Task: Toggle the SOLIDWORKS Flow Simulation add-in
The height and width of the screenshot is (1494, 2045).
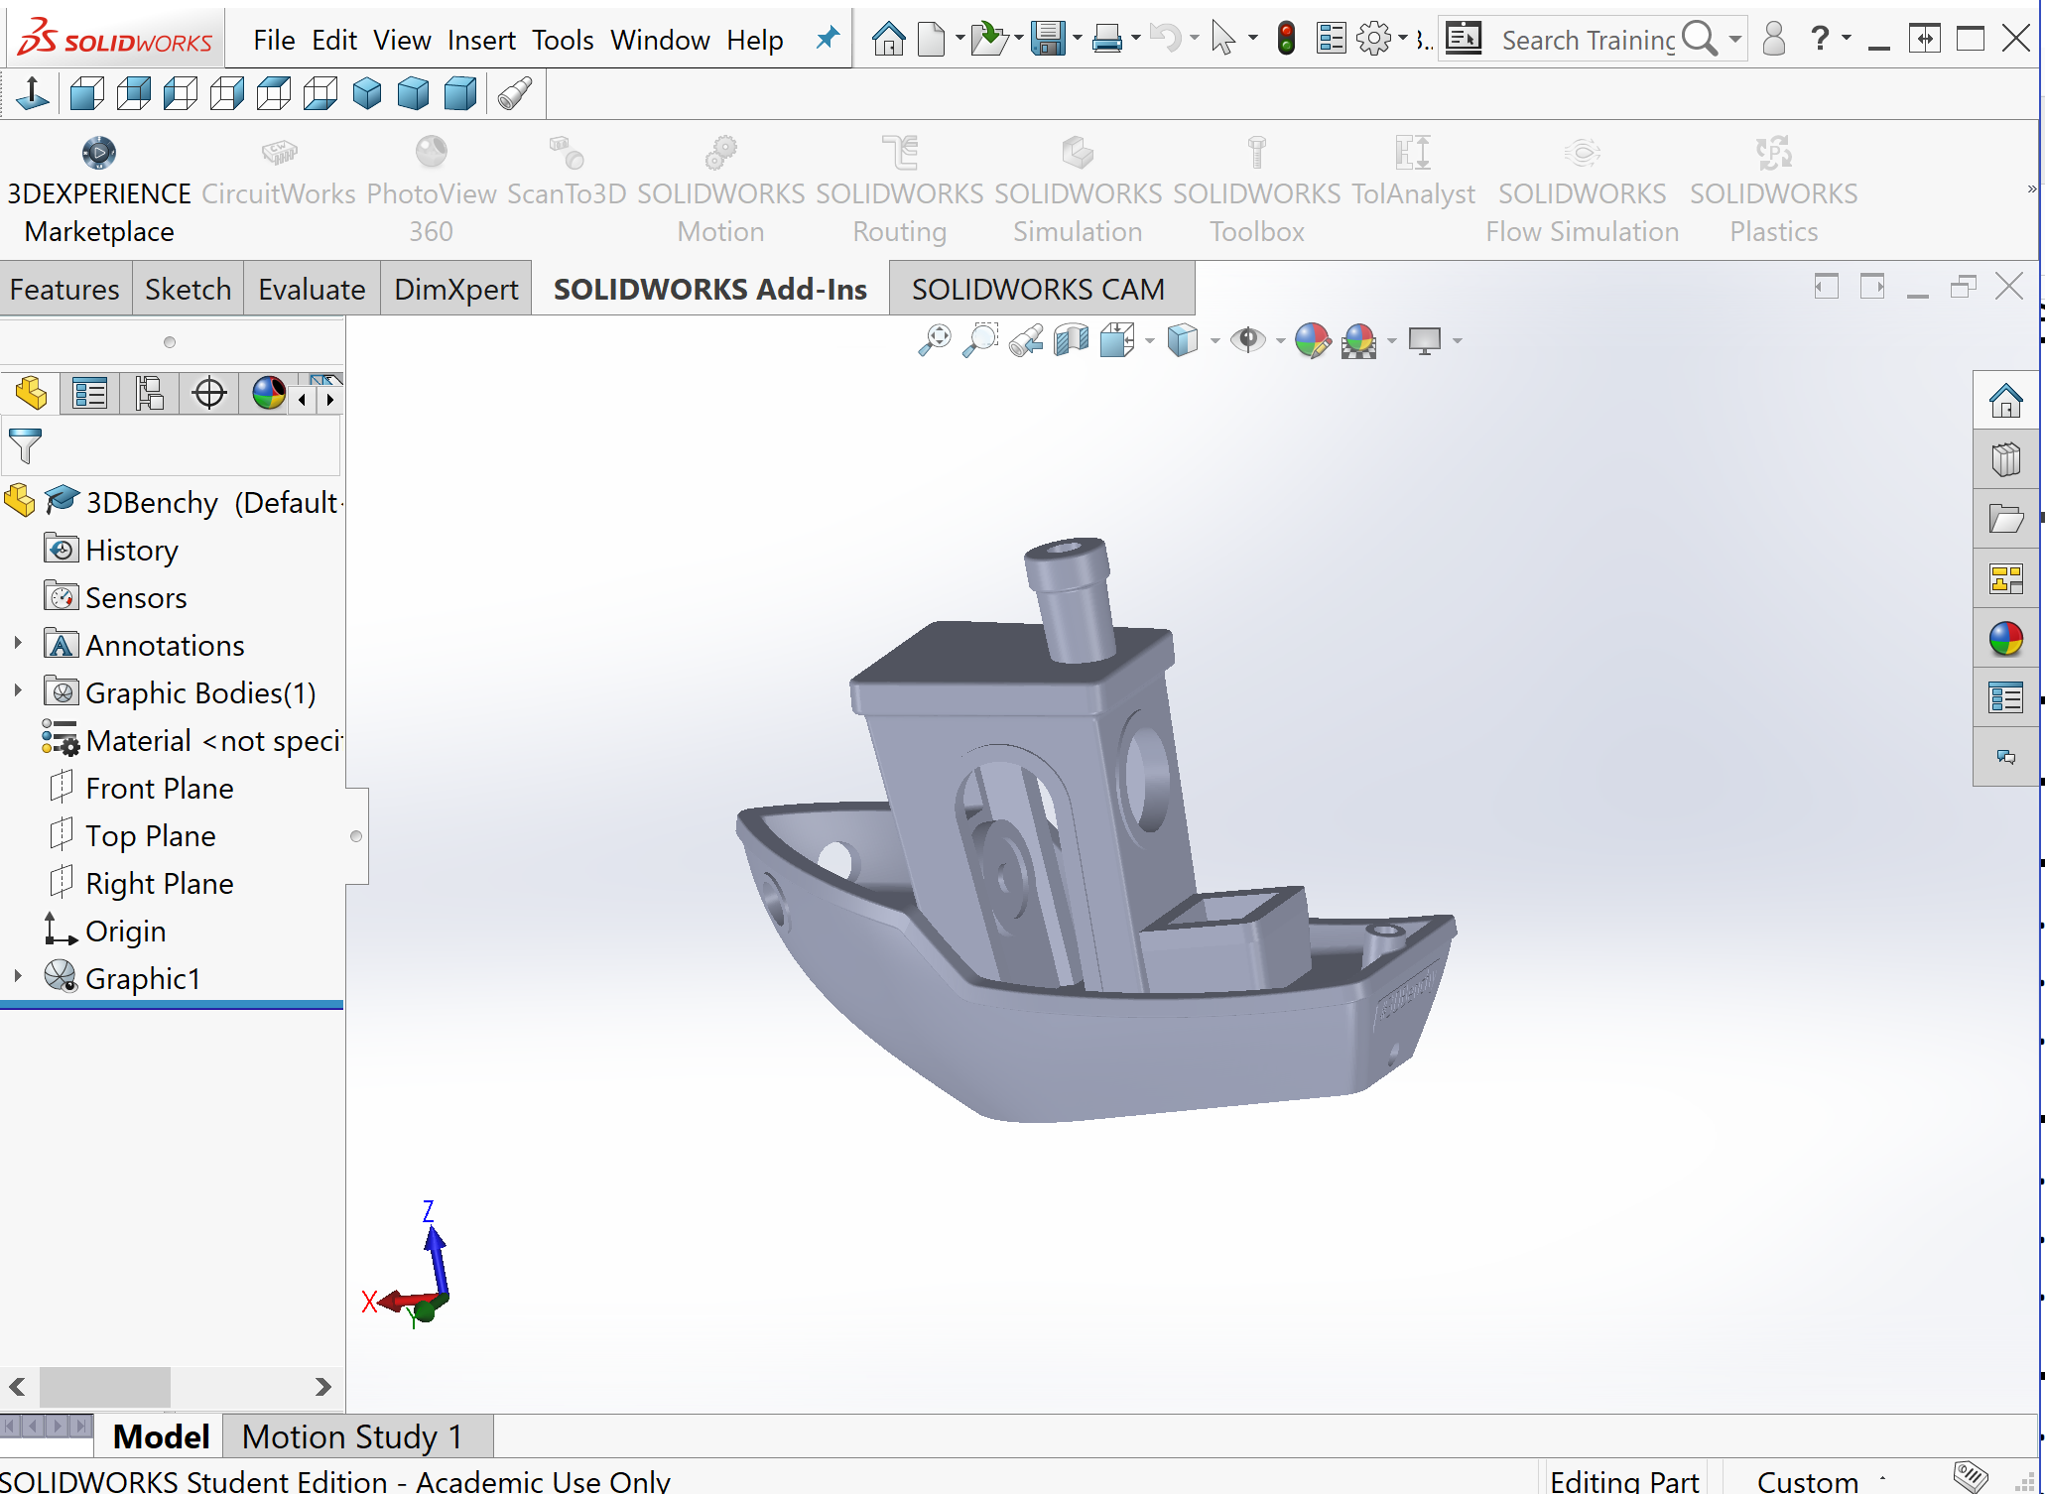Action: [1582, 190]
